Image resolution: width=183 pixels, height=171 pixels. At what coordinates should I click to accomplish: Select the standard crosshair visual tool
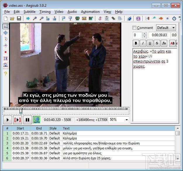[x=6, y=26]
